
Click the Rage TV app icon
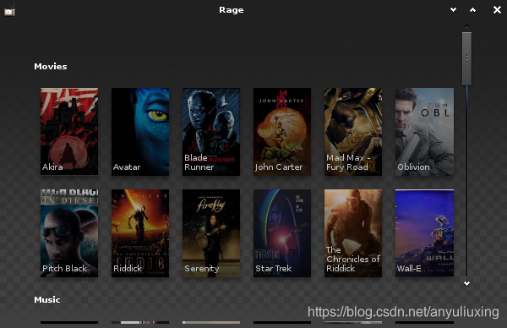[x=9, y=9]
